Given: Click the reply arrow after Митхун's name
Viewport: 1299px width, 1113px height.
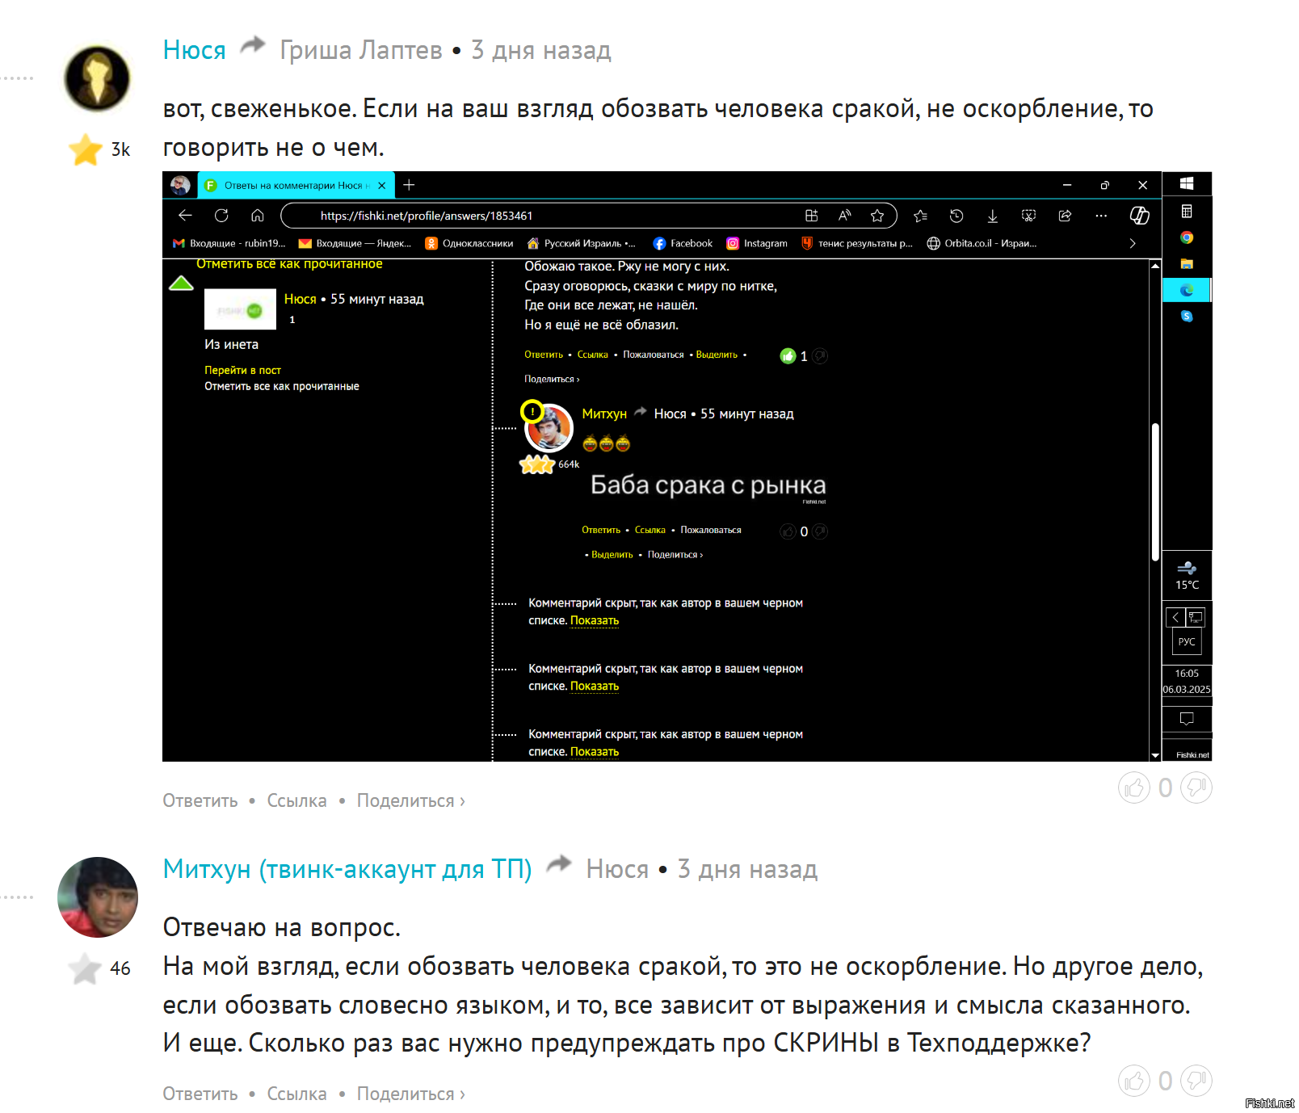Looking at the screenshot, I should tap(559, 864).
